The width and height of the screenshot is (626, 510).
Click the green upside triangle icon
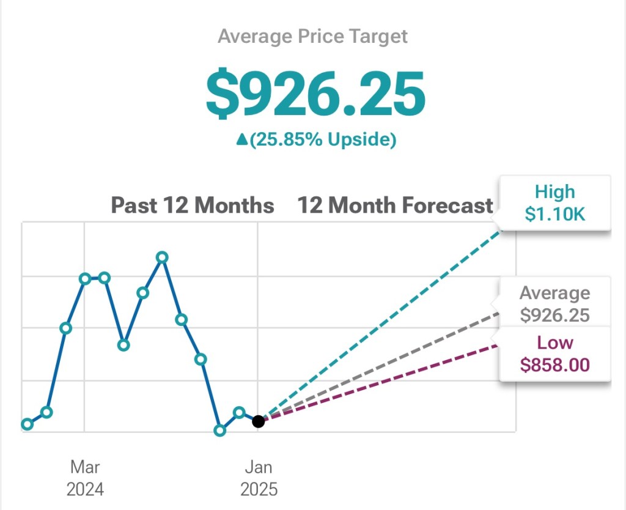(x=241, y=140)
